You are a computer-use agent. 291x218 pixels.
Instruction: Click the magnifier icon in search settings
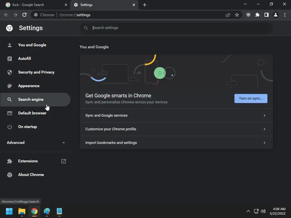[86, 28]
